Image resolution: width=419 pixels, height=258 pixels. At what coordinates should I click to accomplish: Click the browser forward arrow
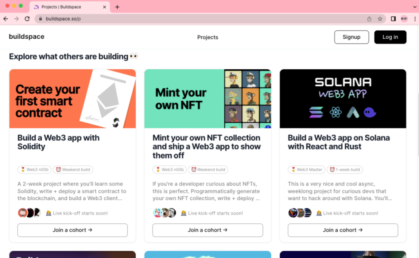[16, 19]
